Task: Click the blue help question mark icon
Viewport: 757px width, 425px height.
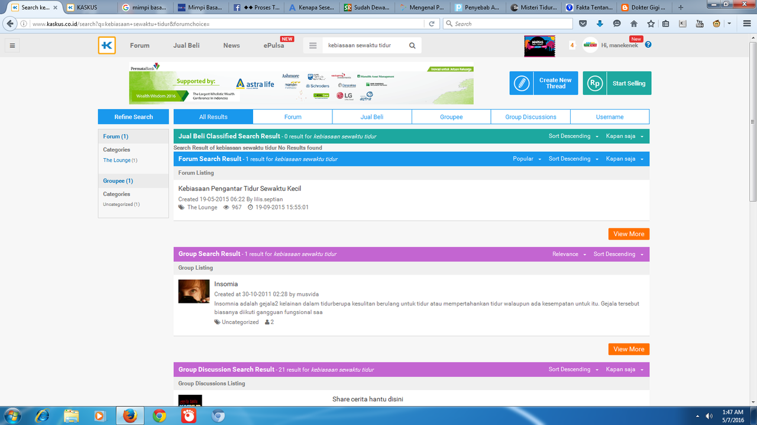Action: pyautogui.click(x=648, y=45)
